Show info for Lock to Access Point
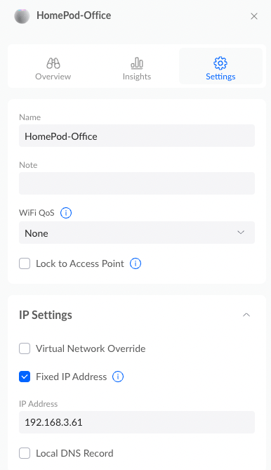This screenshot has height=470, width=271. (x=135, y=263)
